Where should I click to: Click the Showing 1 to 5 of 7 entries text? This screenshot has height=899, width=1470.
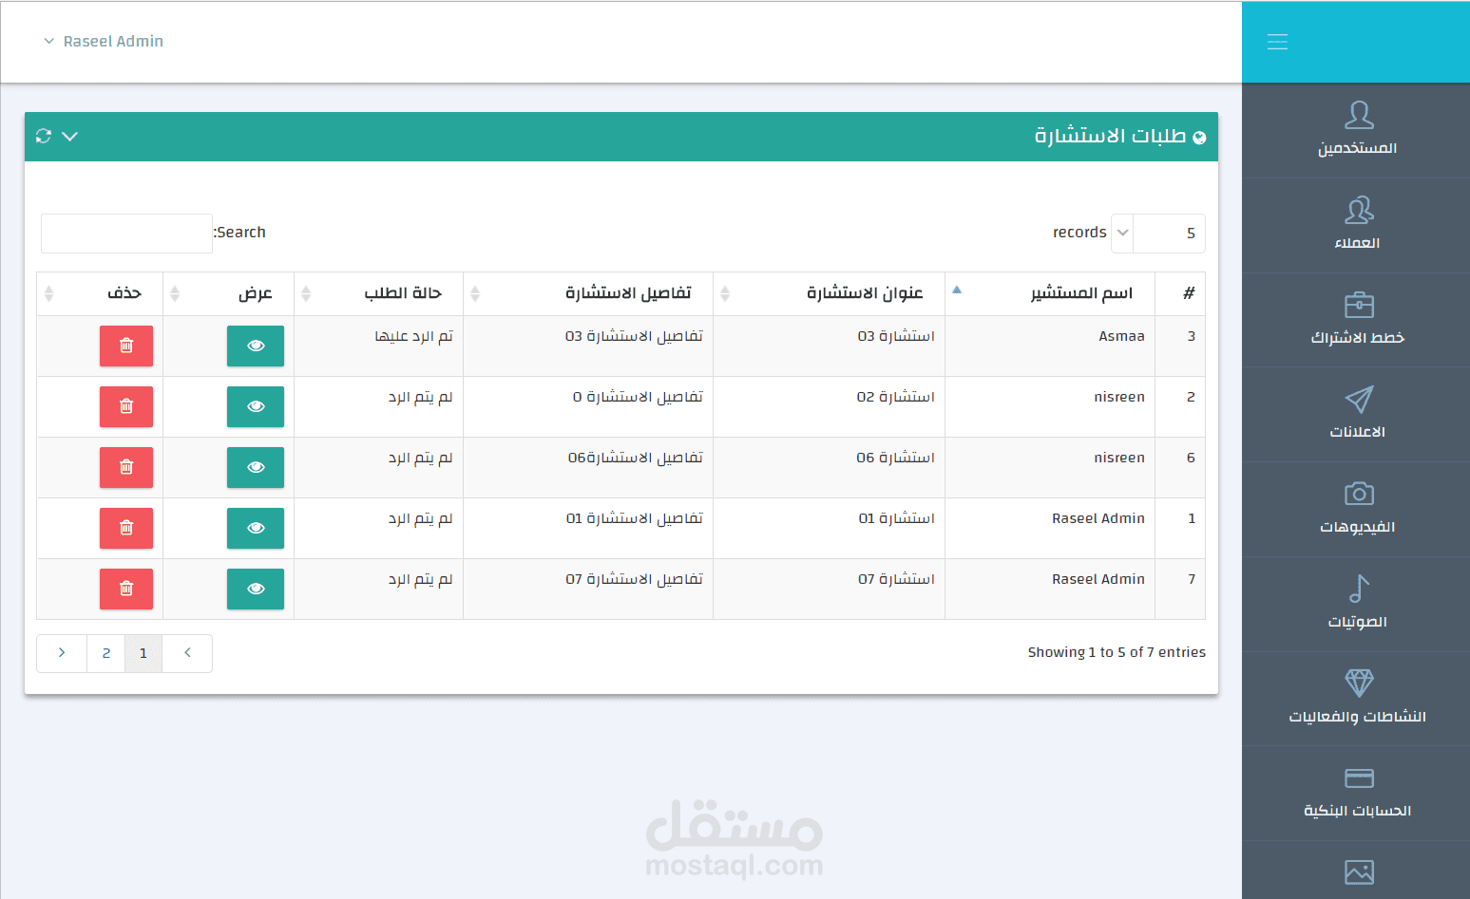1117,652
